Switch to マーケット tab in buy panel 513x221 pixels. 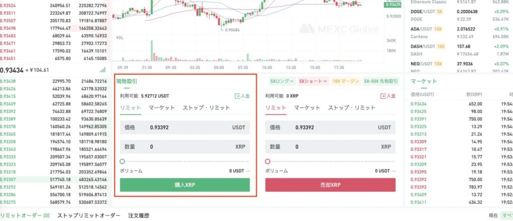coord(162,108)
